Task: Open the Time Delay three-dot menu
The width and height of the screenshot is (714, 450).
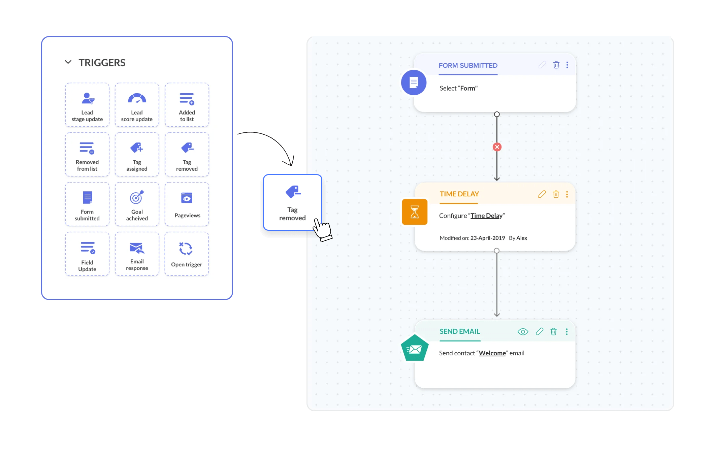Action: pyautogui.click(x=567, y=194)
